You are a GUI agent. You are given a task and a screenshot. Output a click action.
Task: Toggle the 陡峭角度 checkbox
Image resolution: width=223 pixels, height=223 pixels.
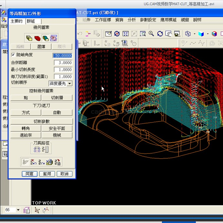point(13,55)
